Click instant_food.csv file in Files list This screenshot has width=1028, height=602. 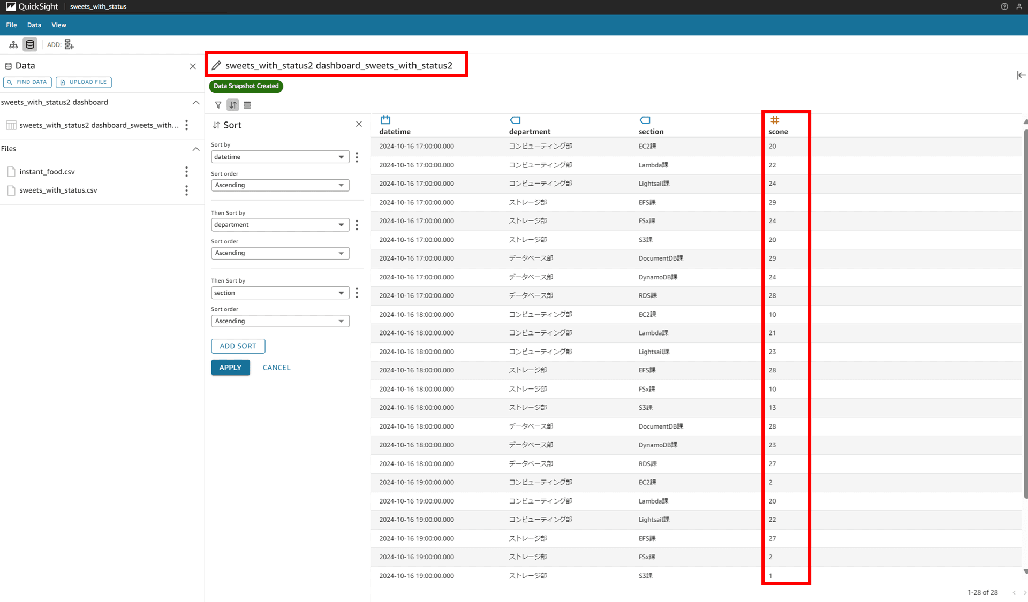click(x=48, y=171)
